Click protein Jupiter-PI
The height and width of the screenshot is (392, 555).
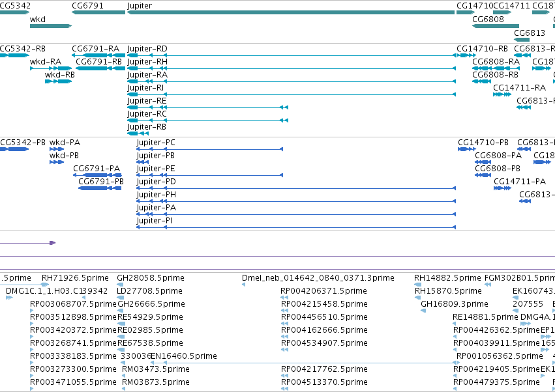tap(296, 227)
